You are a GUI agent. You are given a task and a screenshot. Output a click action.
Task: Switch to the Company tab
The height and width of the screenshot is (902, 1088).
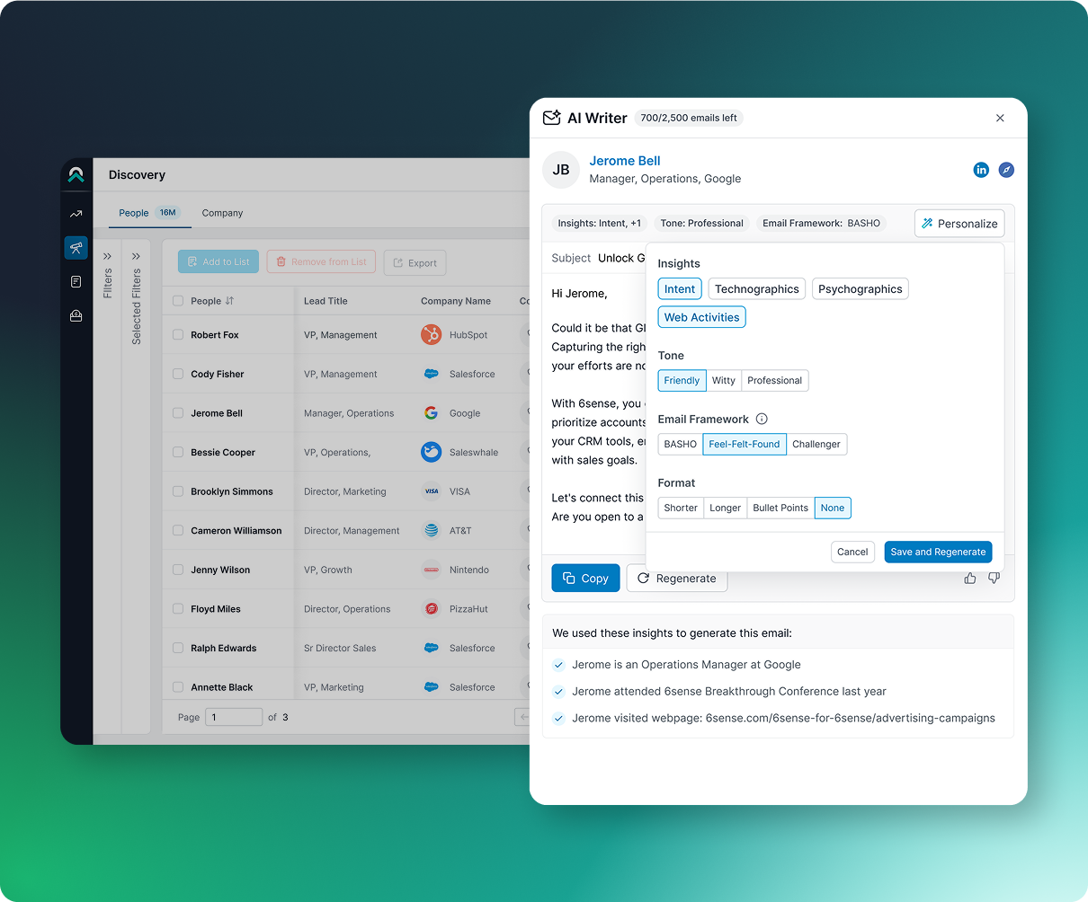(x=222, y=213)
